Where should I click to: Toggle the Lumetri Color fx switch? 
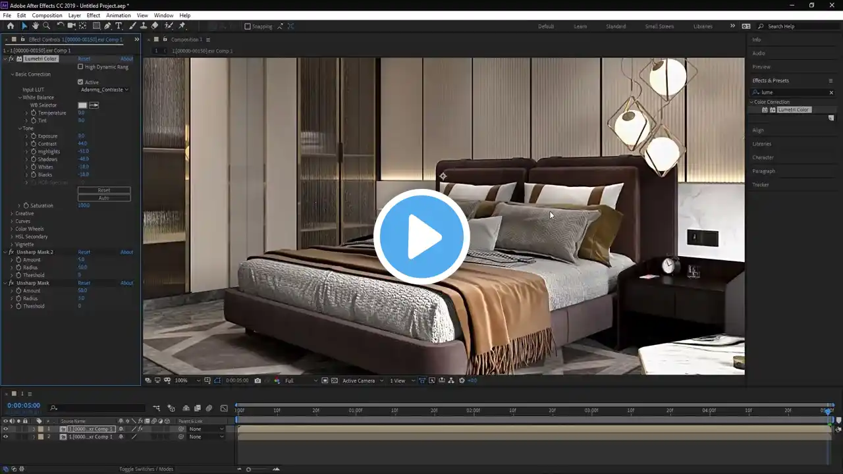tap(11, 59)
